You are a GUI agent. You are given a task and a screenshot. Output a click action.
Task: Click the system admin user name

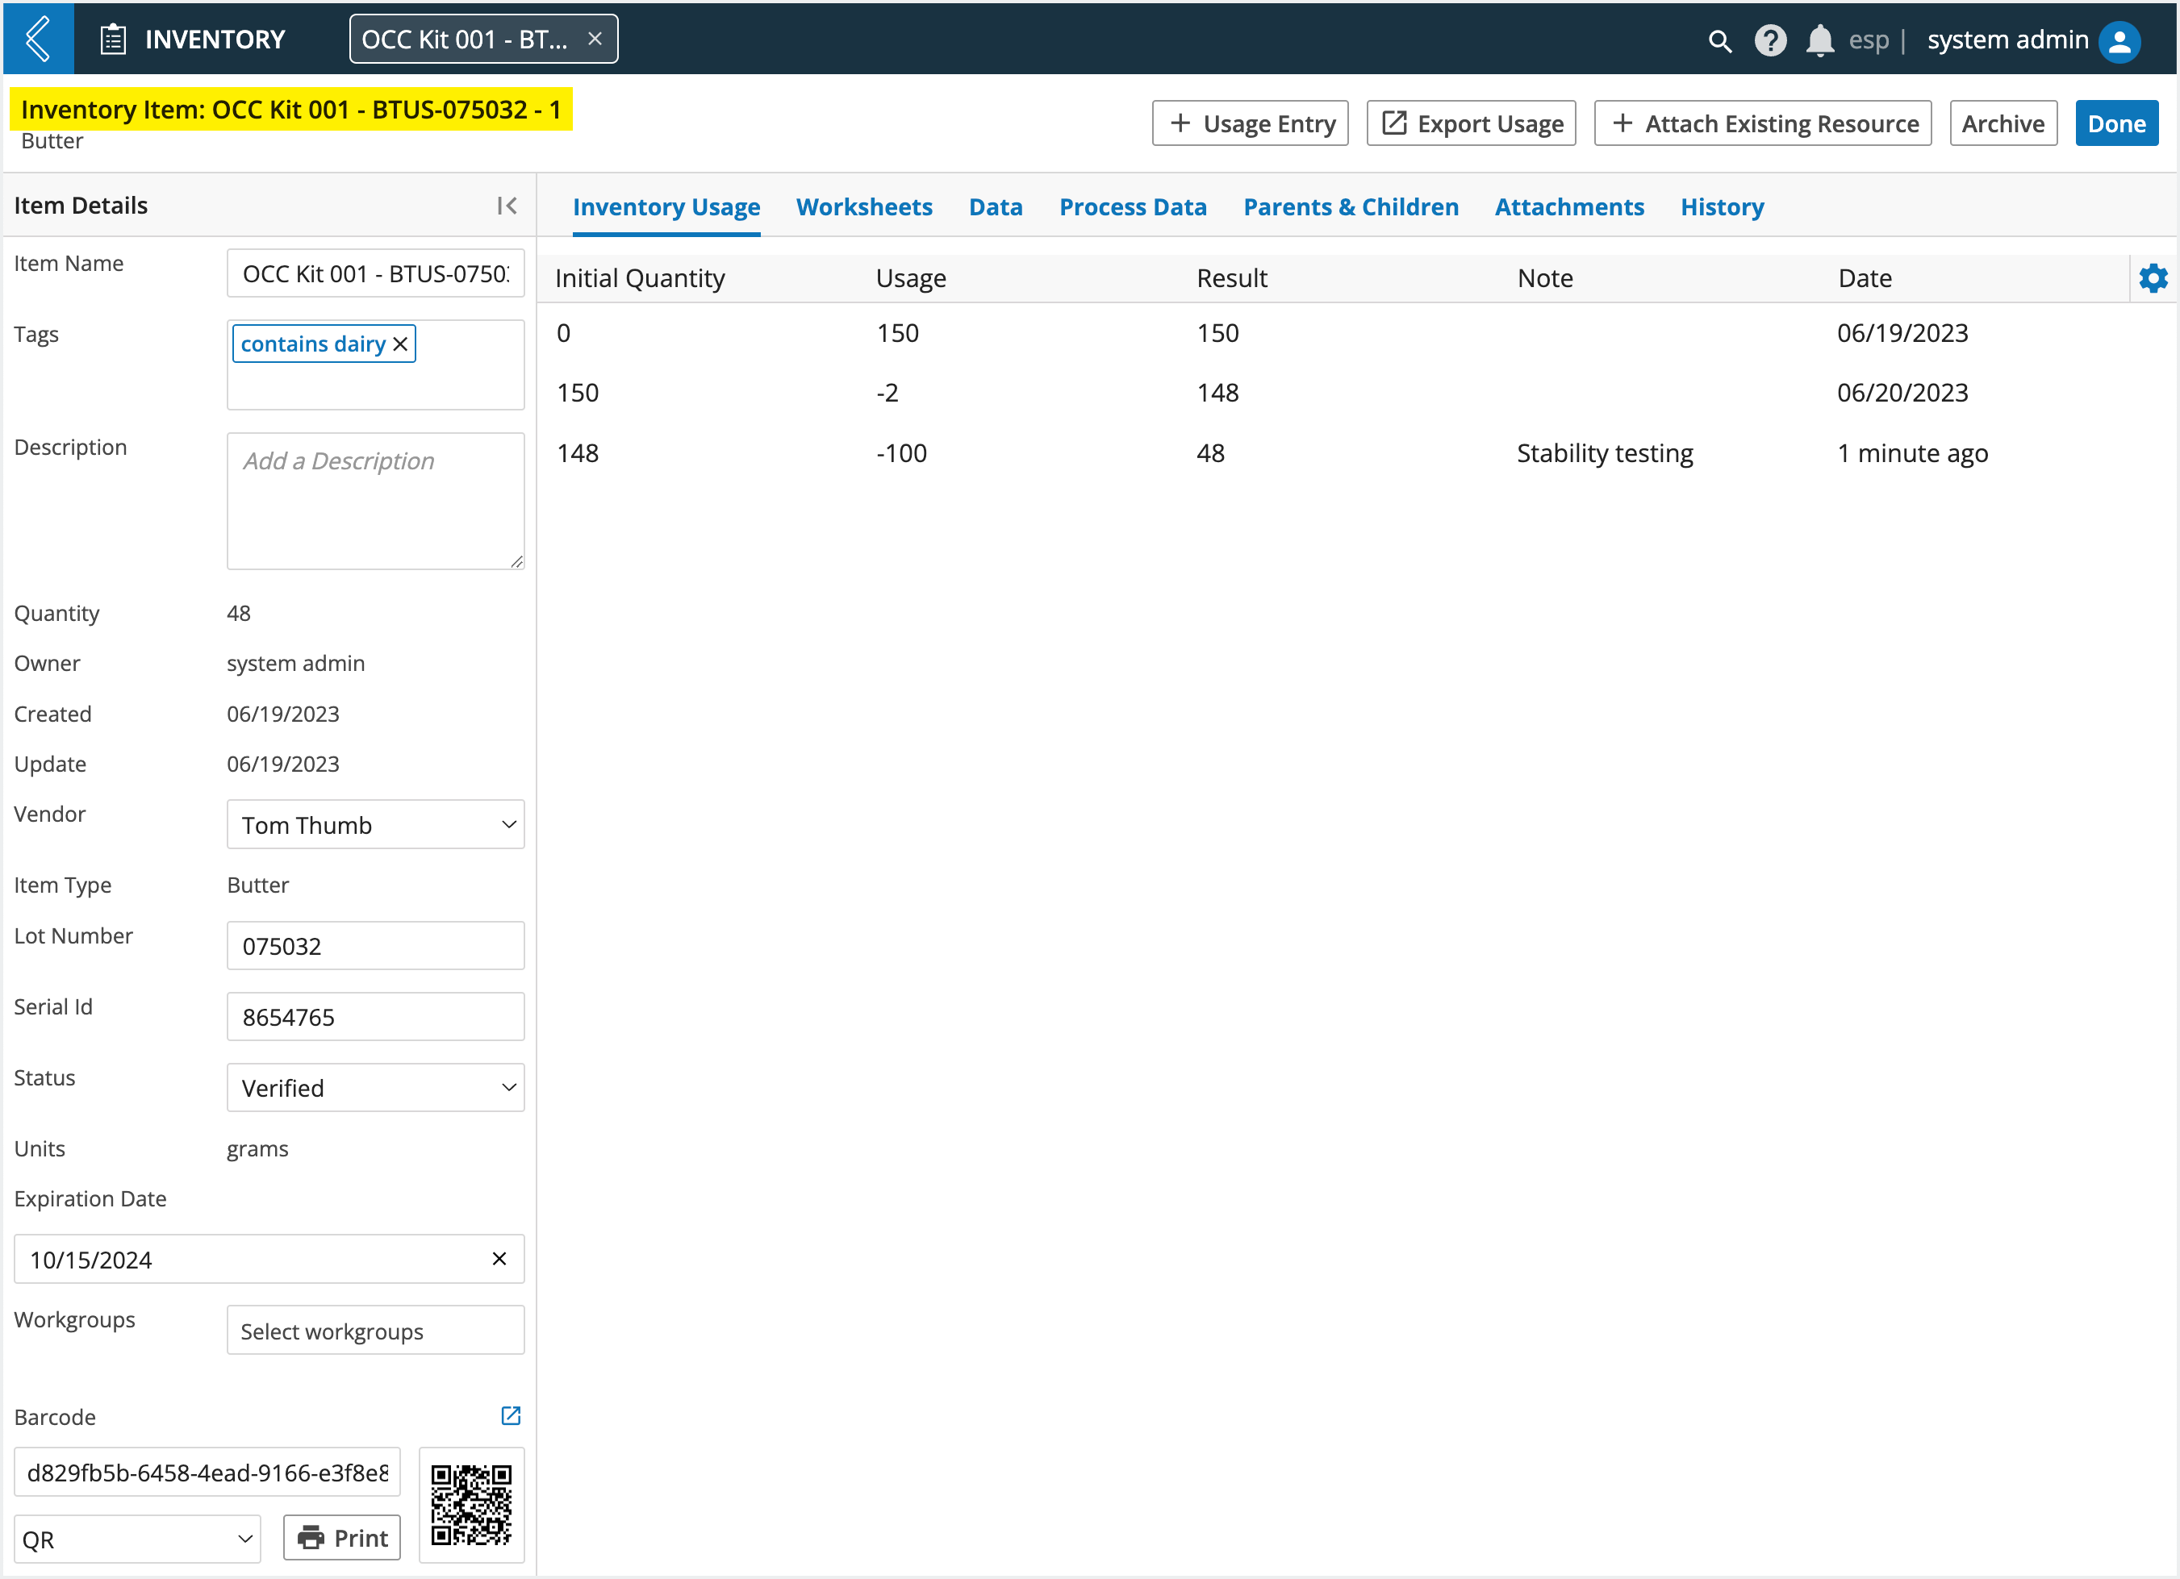tap(2007, 40)
